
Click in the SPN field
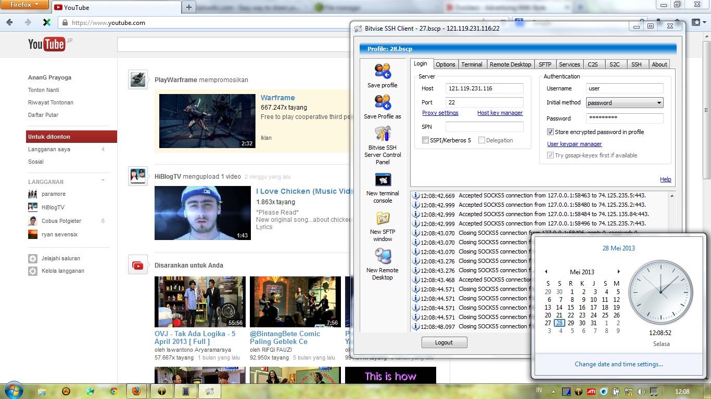[485, 127]
